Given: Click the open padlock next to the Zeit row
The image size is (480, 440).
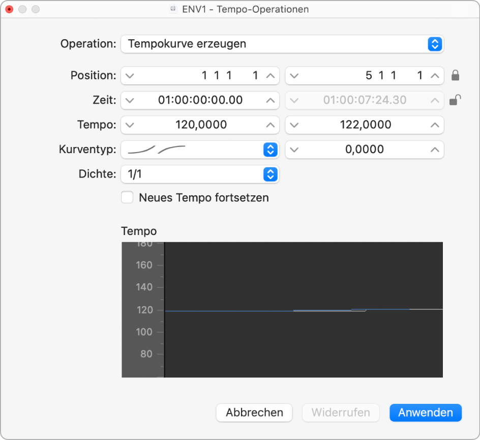Looking at the screenshot, I should click(x=456, y=100).
